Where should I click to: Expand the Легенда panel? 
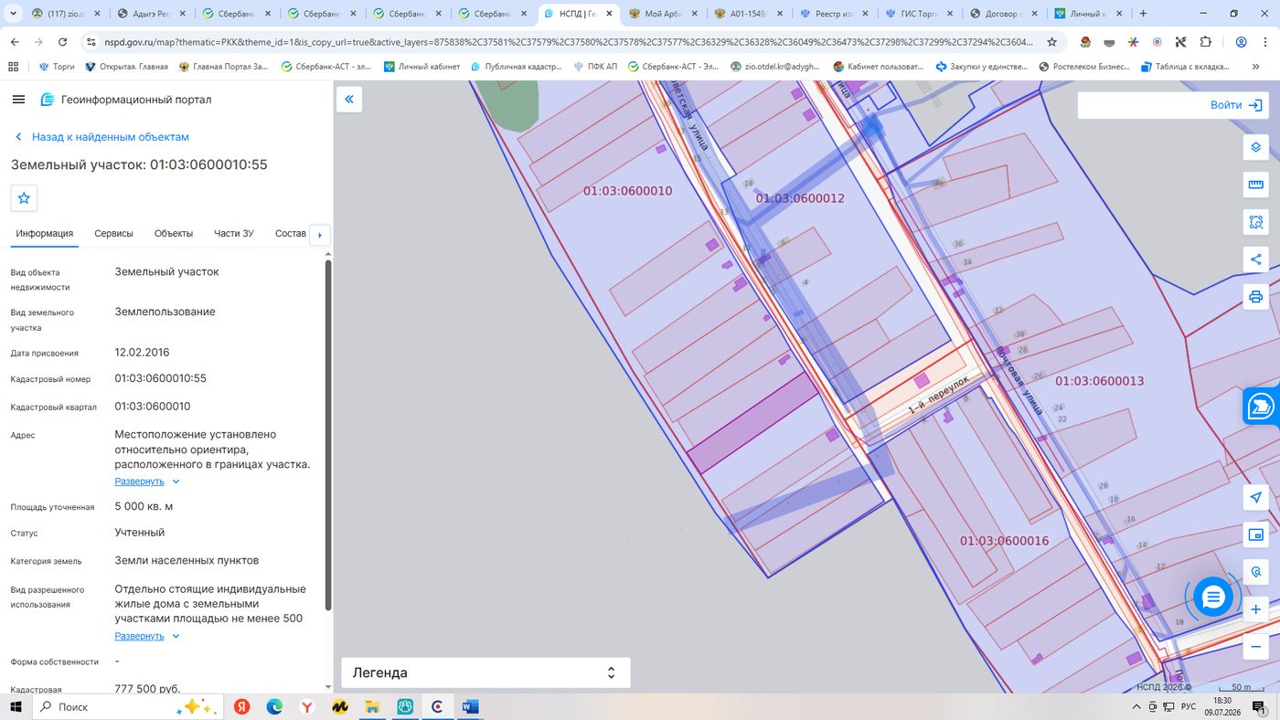485,672
